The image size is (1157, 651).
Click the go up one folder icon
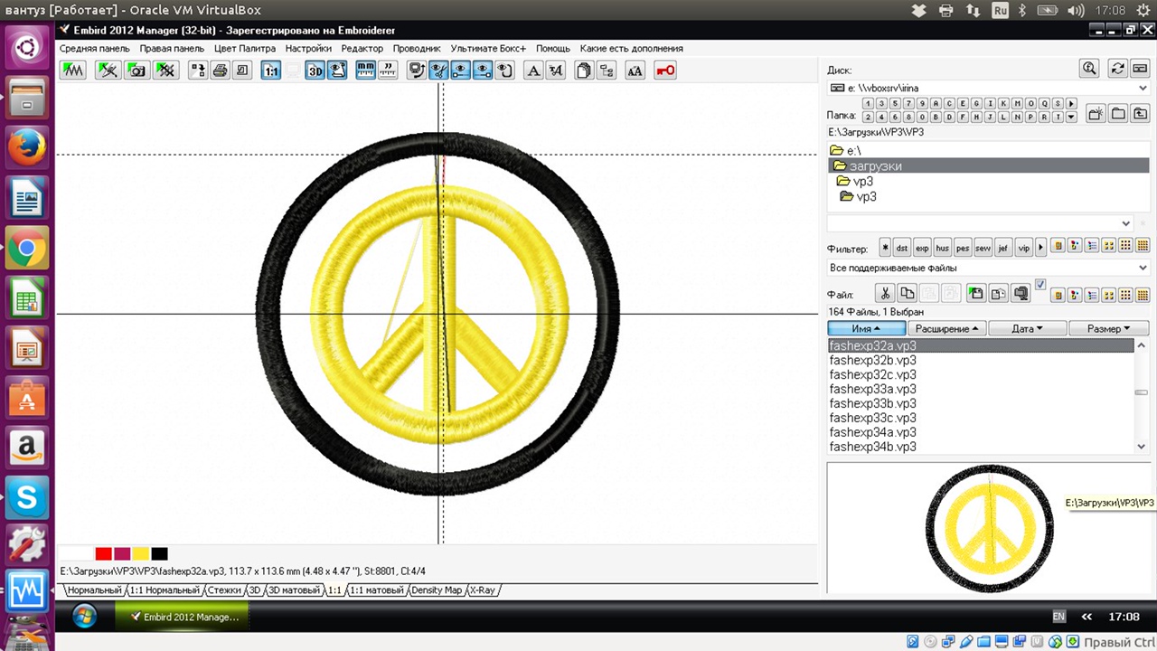tap(1140, 114)
